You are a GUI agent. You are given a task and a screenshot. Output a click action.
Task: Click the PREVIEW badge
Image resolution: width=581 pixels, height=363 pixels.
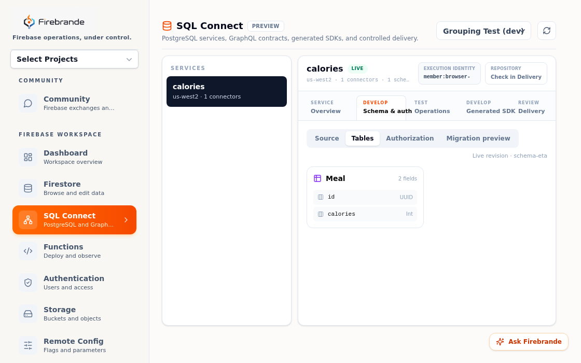point(266,26)
